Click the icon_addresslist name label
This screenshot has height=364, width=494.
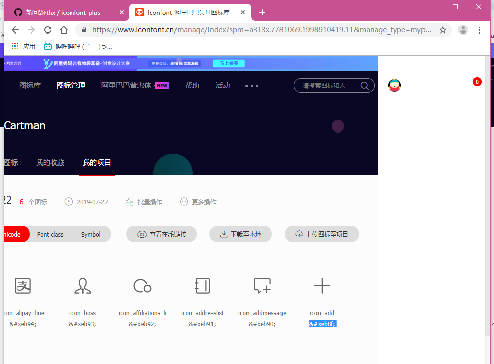202,313
